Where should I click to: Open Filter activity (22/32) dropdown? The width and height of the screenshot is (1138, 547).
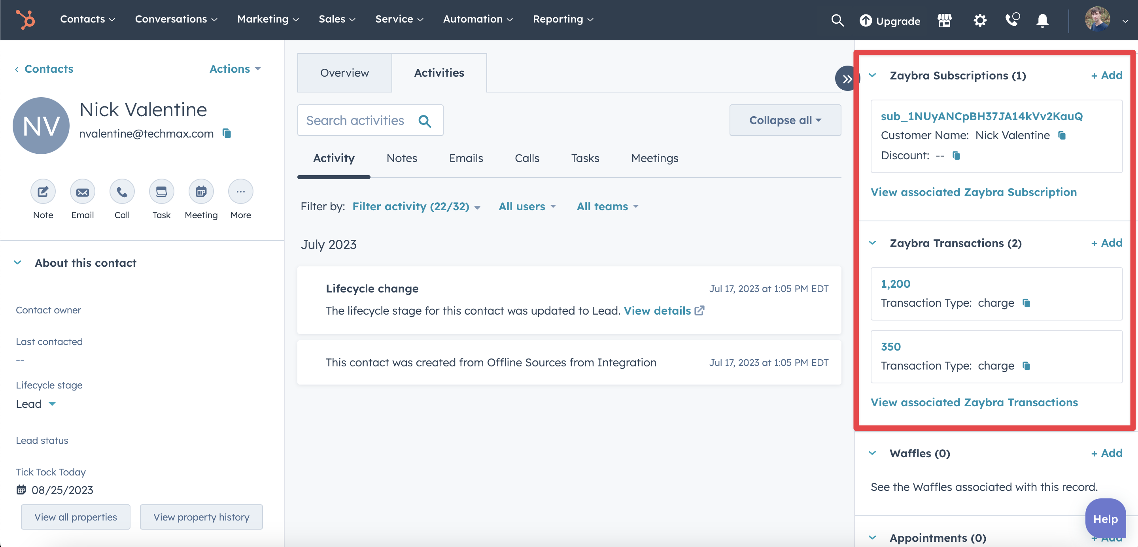coord(416,207)
